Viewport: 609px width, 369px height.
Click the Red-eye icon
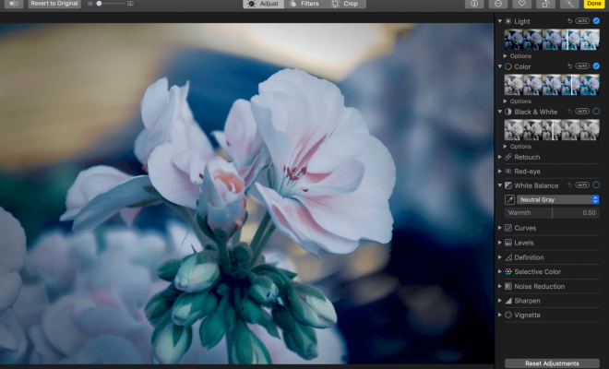(508, 172)
